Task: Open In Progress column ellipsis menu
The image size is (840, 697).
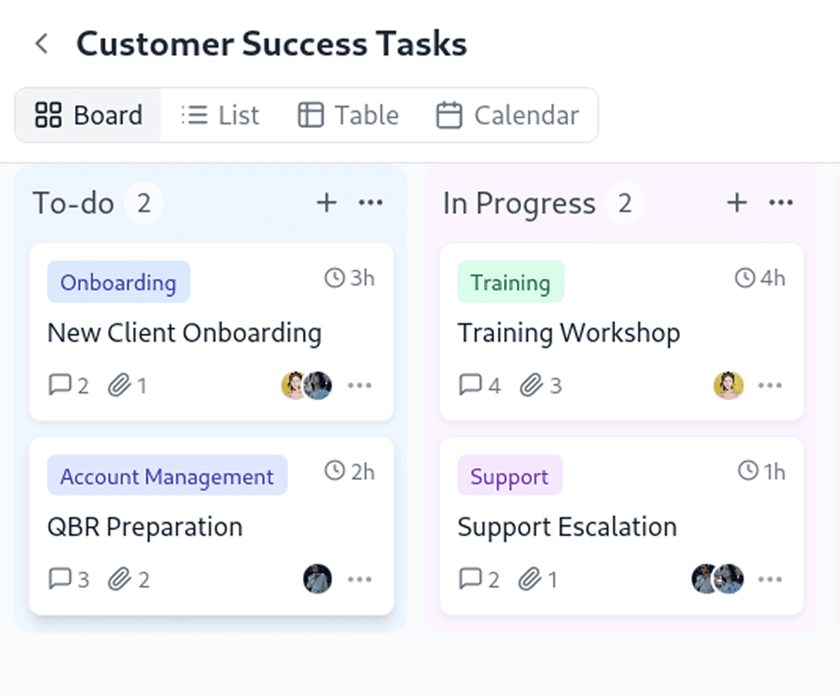Action: click(781, 203)
